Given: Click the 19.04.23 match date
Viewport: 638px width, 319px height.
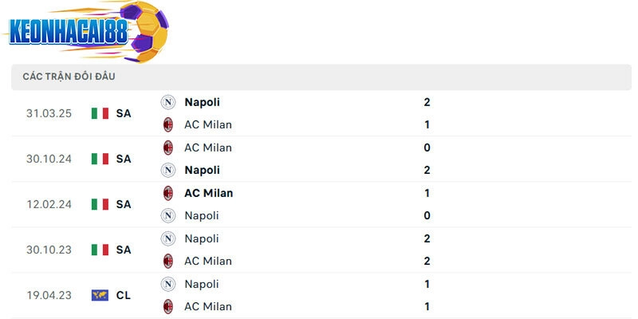Looking at the screenshot, I should click(49, 295).
